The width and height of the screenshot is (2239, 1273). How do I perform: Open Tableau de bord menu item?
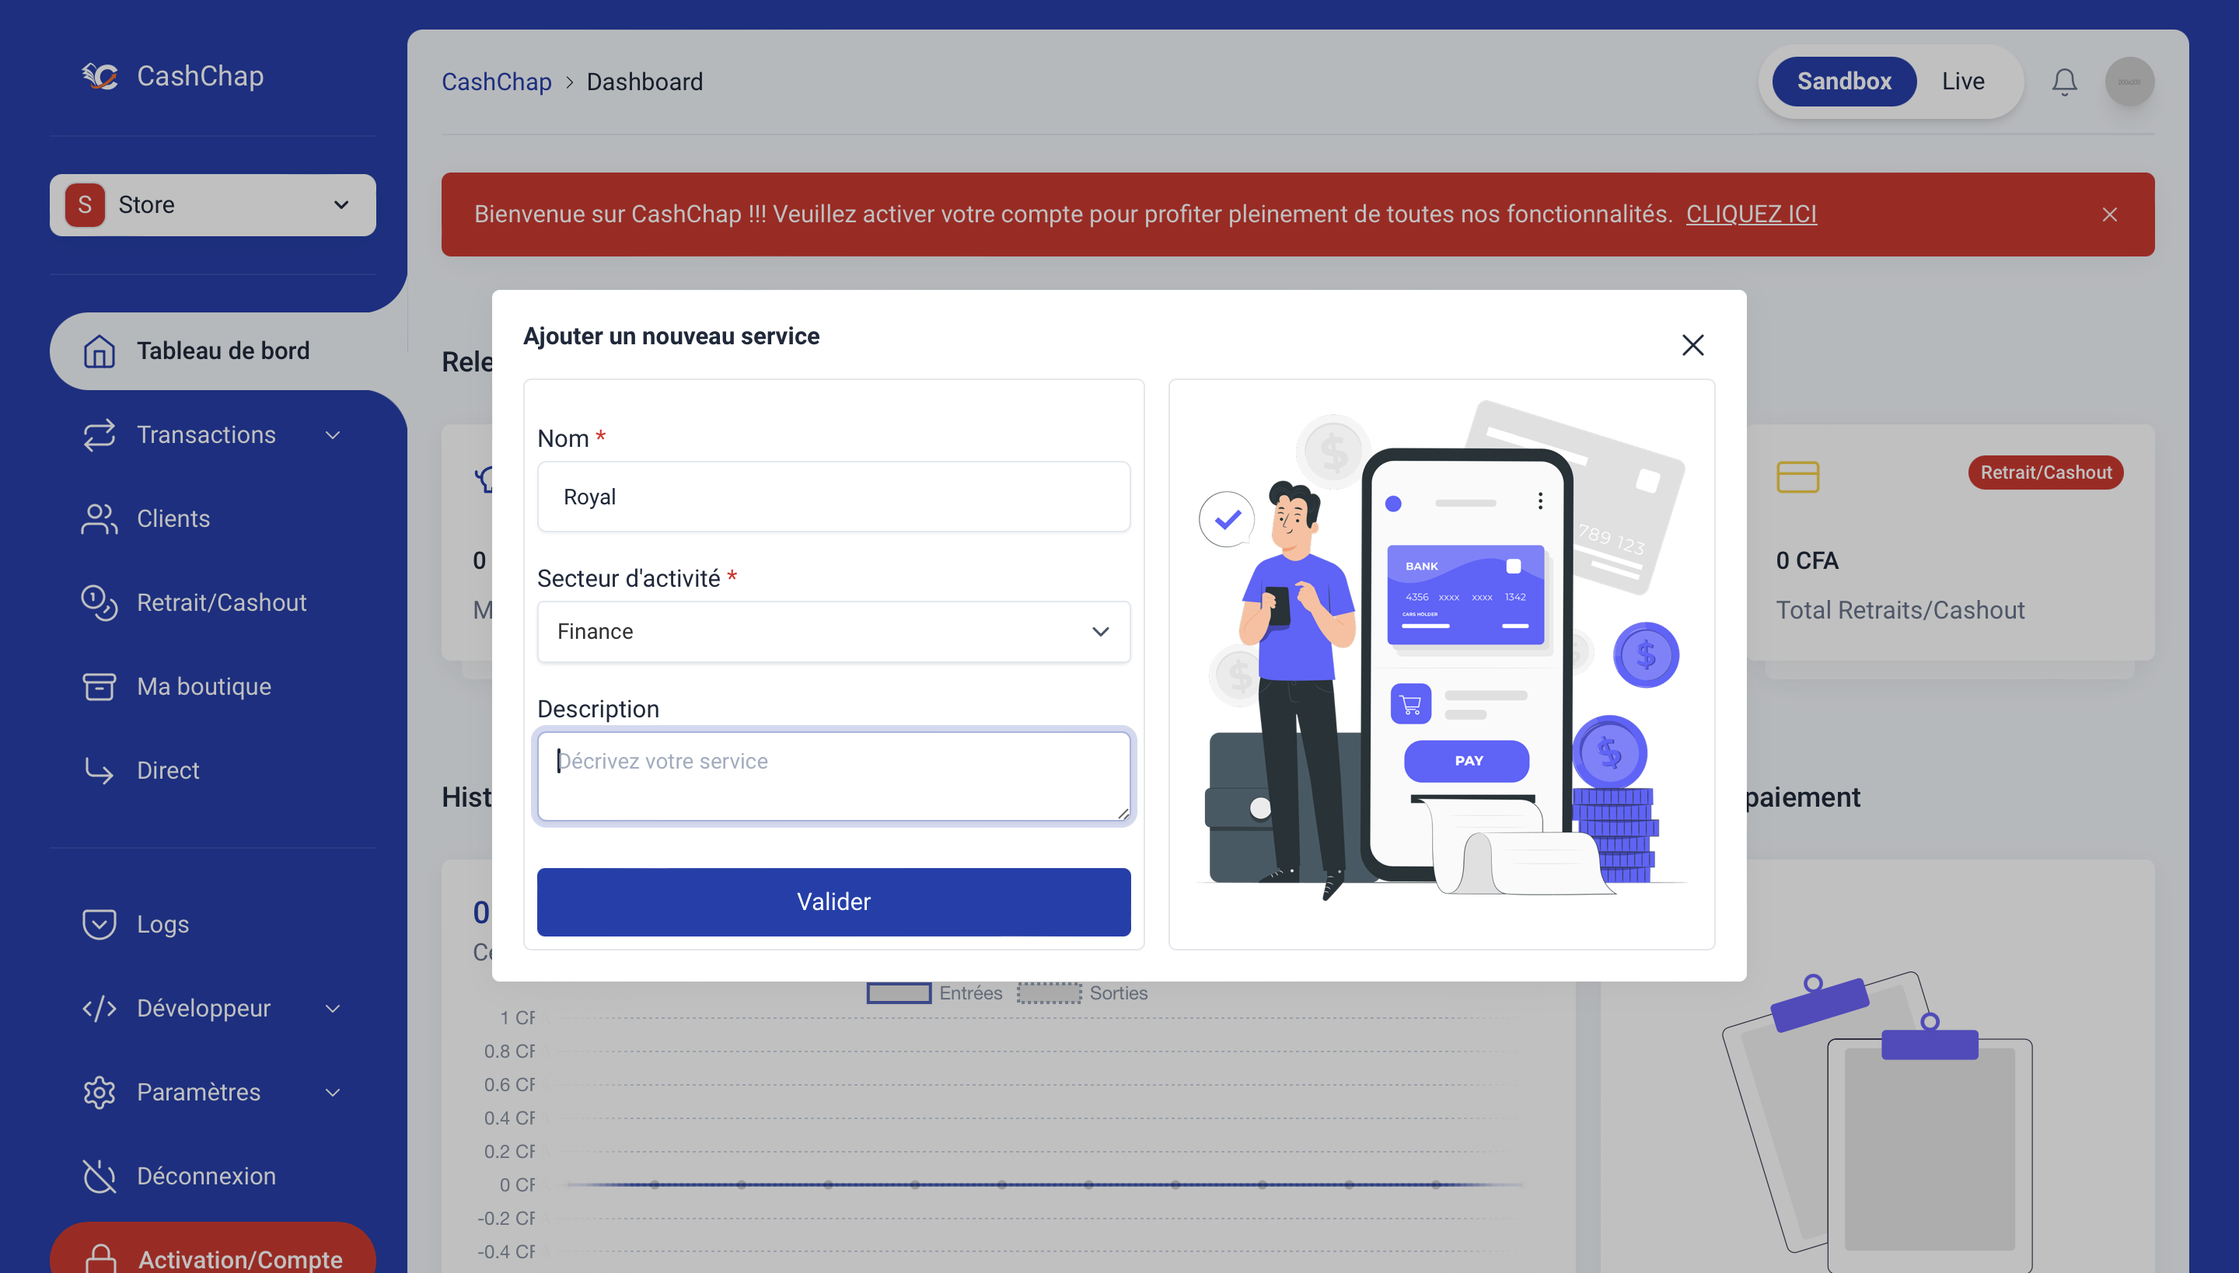pyautogui.click(x=223, y=351)
